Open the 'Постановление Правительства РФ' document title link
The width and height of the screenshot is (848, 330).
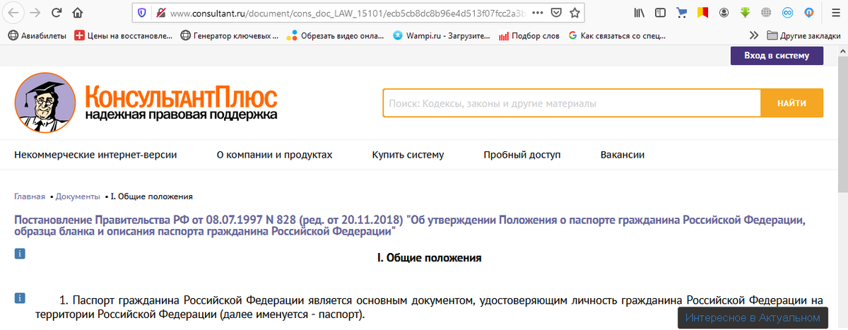409,225
